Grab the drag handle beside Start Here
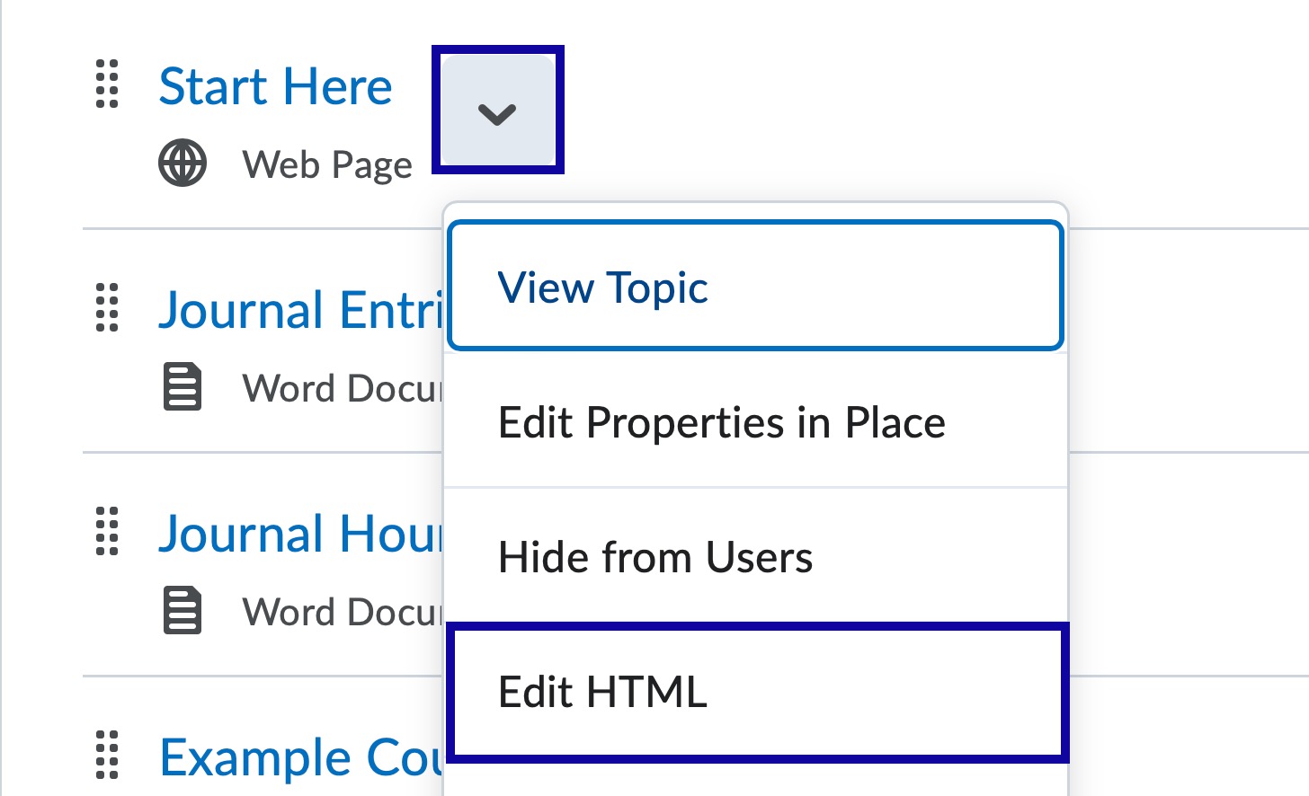 click(107, 84)
